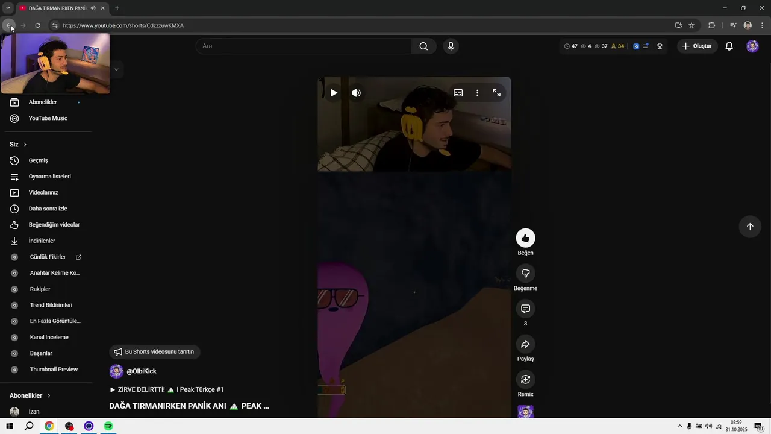Open the Shorts player three-dot menu
This screenshot has height=434, width=771.
(477, 93)
